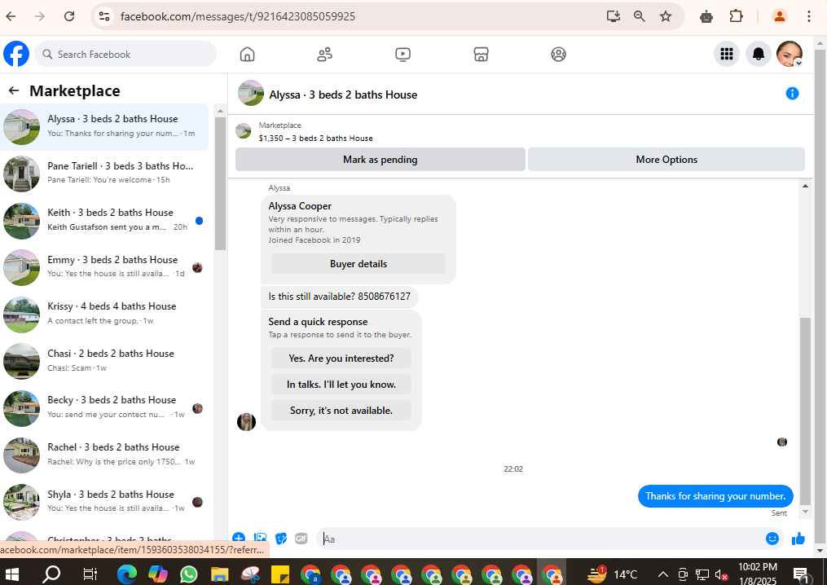Open the Watch video icon
Image resolution: width=827 pixels, height=585 pixels.
tap(403, 55)
